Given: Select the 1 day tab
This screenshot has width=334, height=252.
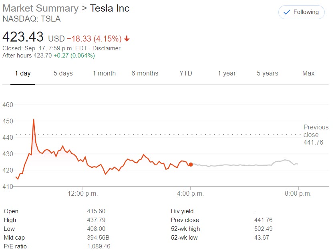Looking at the screenshot, I should coord(22,73).
